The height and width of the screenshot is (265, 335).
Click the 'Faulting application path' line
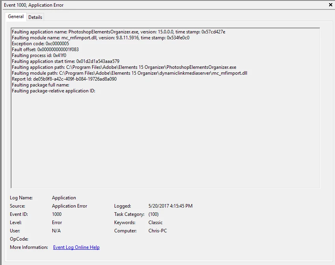[124, 67]
